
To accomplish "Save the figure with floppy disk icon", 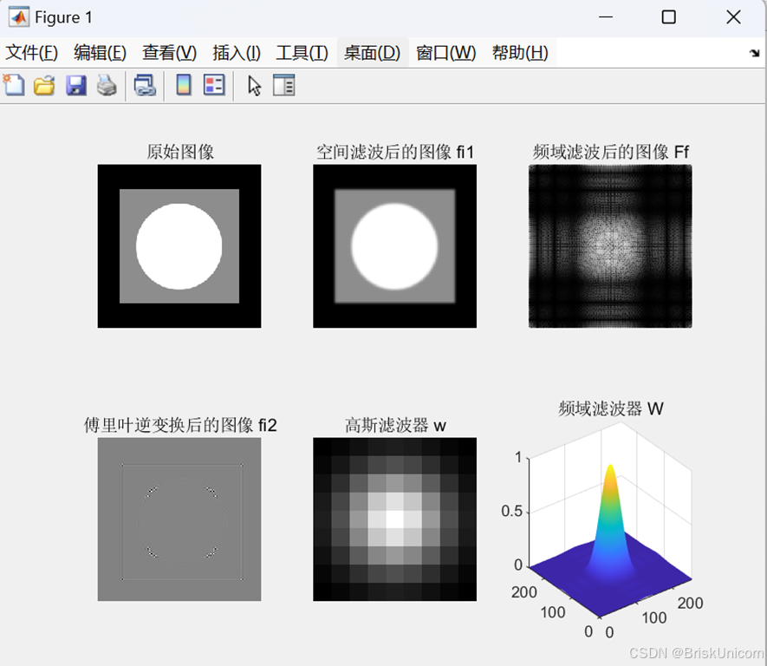I will tap(76, 85).
